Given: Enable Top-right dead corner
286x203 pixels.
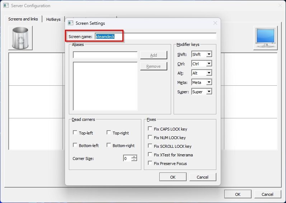Looking at the screenshot, I should (109, 132).
